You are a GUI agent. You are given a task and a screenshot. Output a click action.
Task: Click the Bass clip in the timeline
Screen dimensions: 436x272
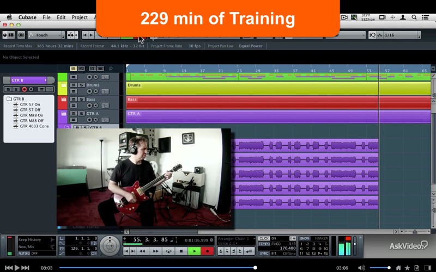click(x=278, y=102)
